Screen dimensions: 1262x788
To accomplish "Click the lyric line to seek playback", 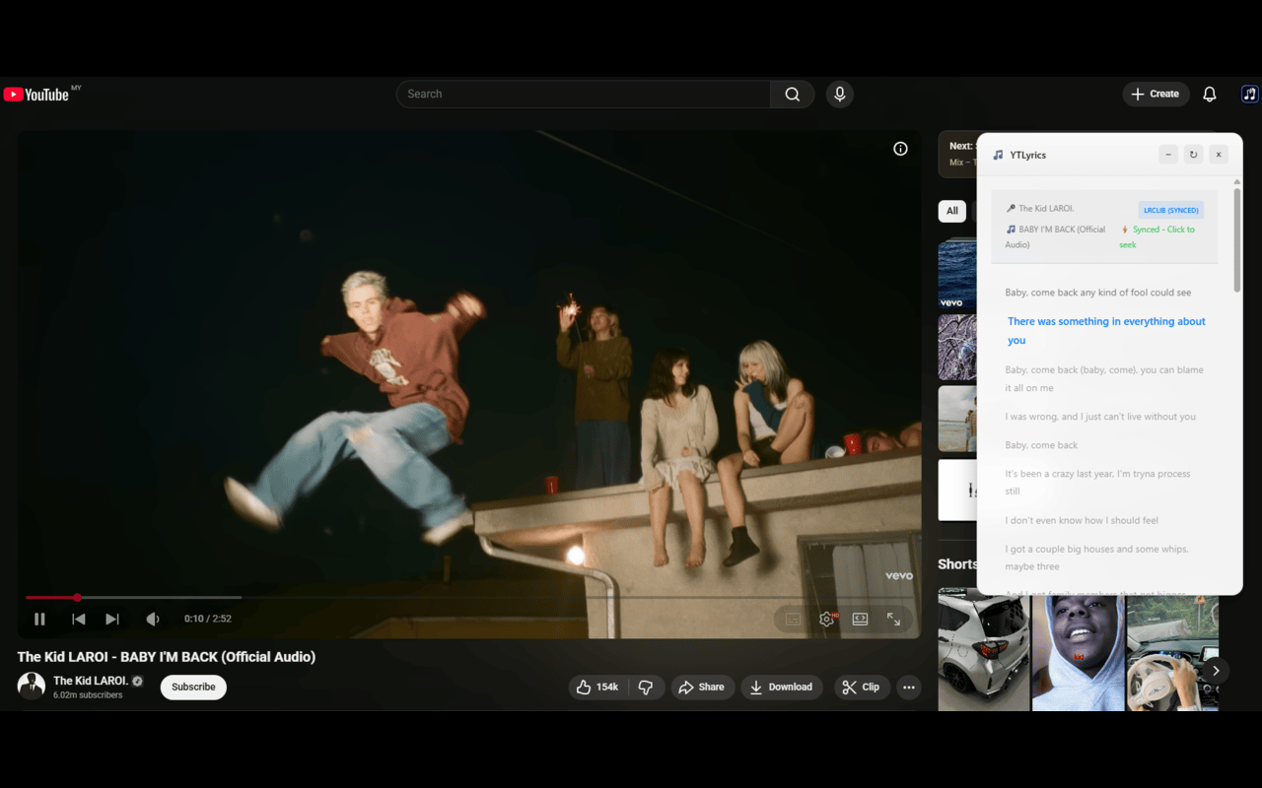I will tap(1105, 330).
